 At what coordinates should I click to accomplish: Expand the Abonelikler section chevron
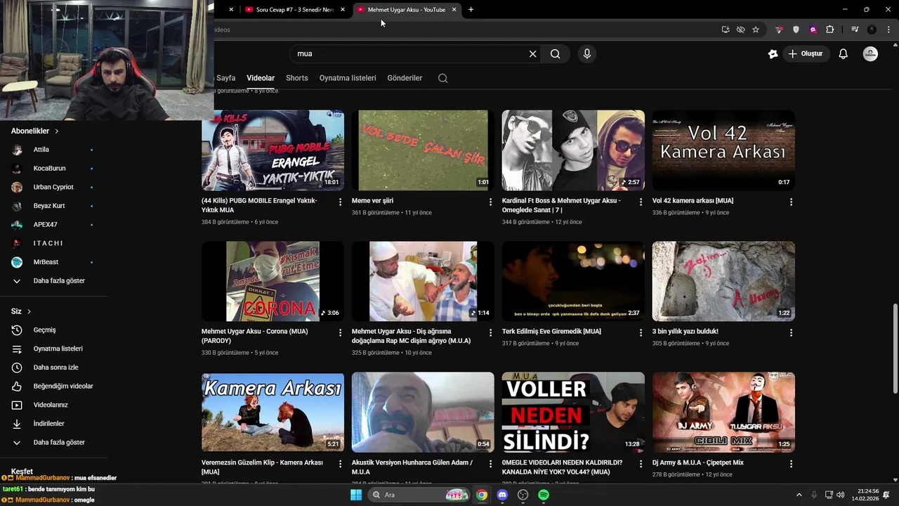pyautogui.click(x=57, y=131)
